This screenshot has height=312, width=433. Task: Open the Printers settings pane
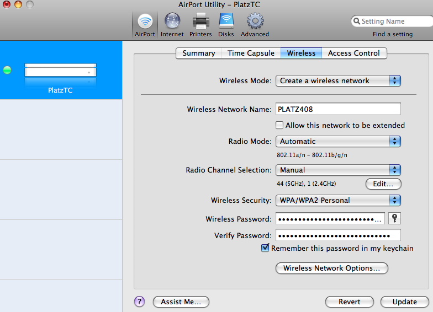pyautogui.click(x=200, y=25)
